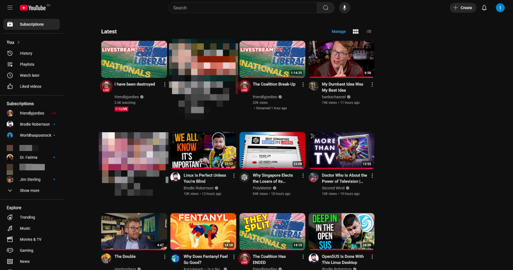This screenshot has width=513, height=270.
Task: Open the hamburger guide menu
Action: [10, 8]
